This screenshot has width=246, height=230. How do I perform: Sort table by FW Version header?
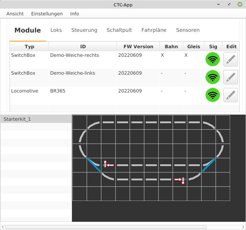138,46
